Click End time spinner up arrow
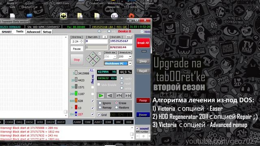 (x=81, y=40)
